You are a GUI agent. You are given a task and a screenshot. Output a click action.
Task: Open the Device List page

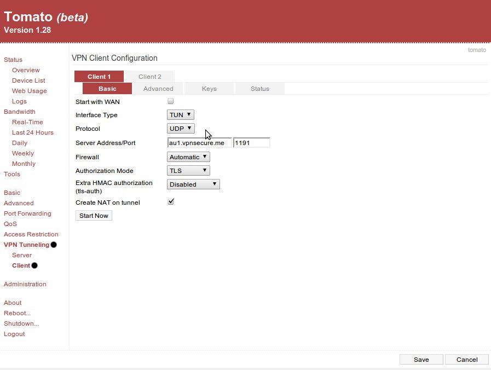coord(28,80)
